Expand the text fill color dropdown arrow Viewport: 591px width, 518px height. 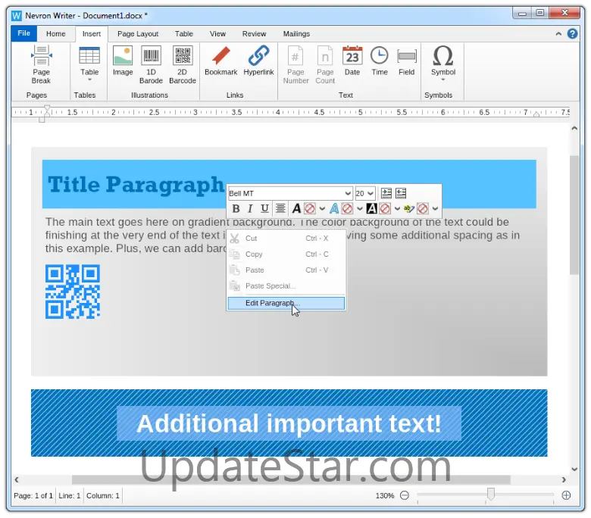pyautogui.click(x=322, y=208)
